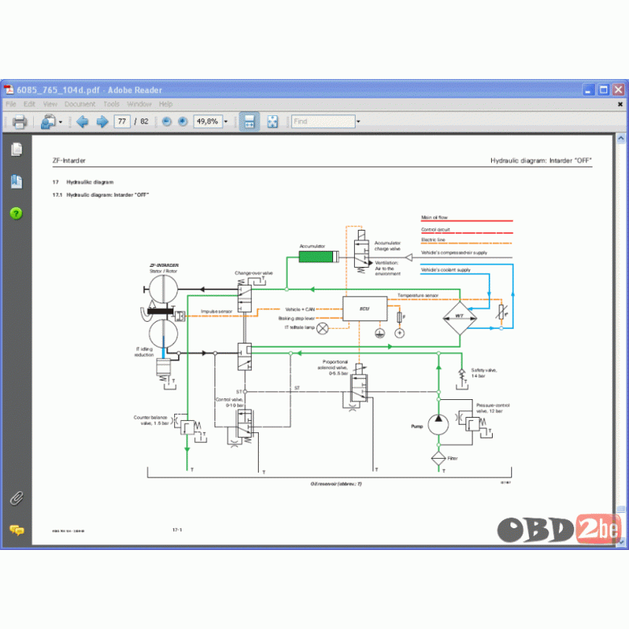Click the 'Filter' label near pump
Viewport: 629px width, 629px height.
tap(452, 458)
